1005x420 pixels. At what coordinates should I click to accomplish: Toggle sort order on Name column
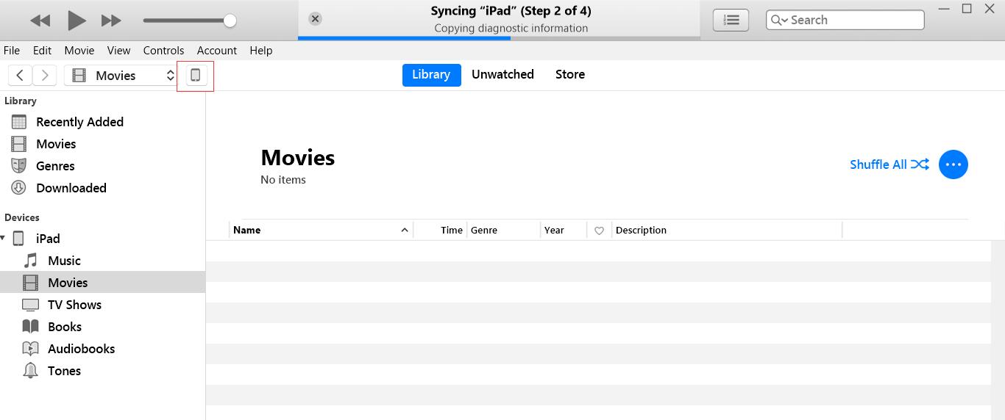(321, 231)
